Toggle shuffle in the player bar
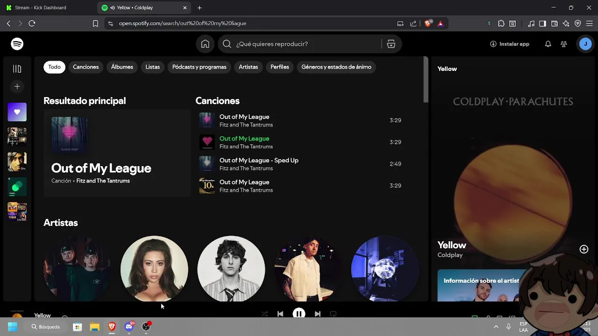598x336 pixels. (264, 314)
